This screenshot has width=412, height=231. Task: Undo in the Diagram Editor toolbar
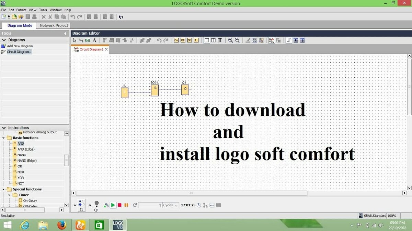tap(159, 40)
